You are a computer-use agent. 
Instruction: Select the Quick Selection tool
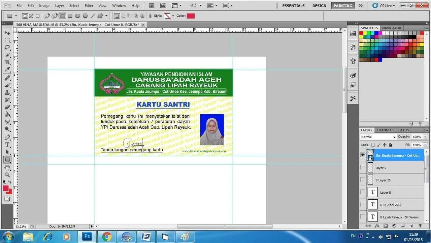(x=7, y=55)
